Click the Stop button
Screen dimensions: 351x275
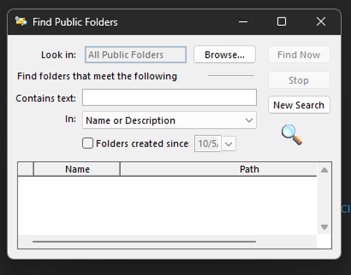coord(299,80)
